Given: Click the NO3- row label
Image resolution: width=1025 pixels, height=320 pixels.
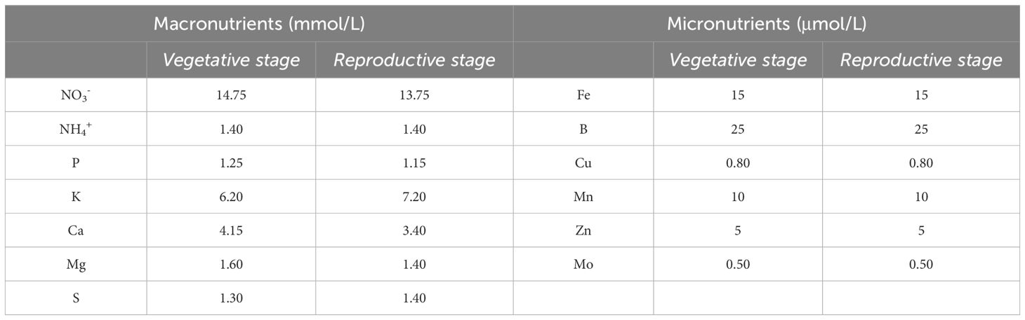Looking at the screenshot, I should click(x=76, y=95).
